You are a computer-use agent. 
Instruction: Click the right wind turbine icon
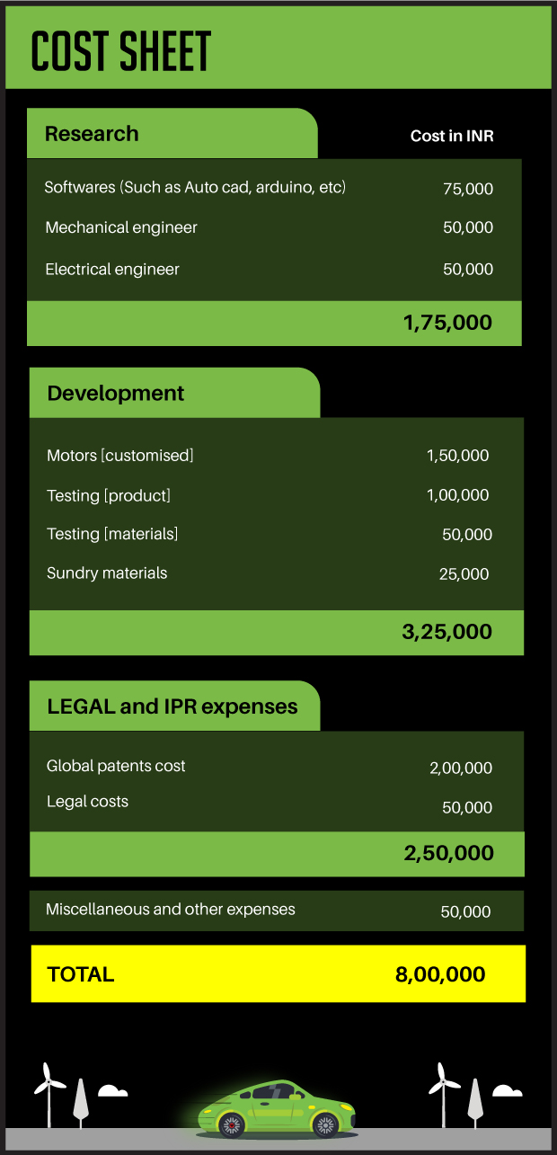440,1088
